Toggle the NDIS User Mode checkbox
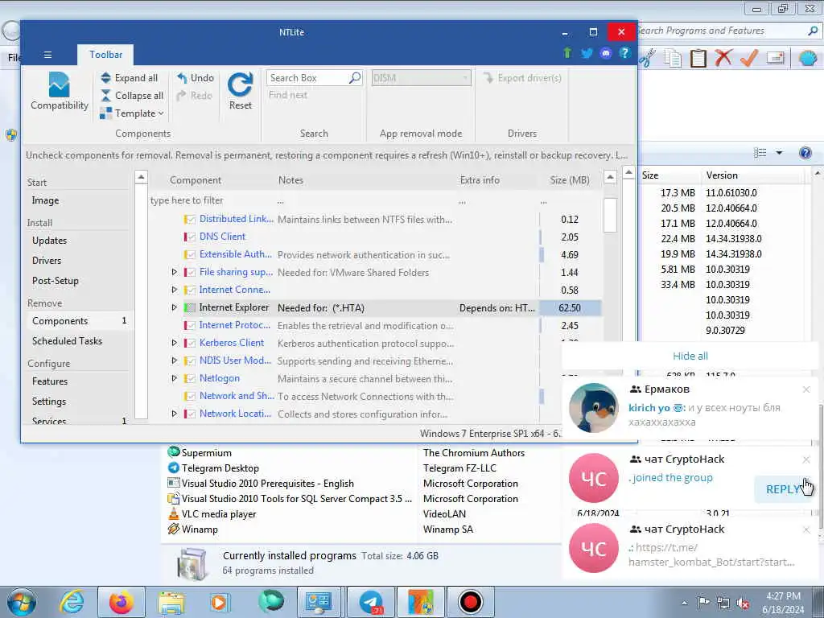Viewport: 824px width, 618px height. pyautogui.click(x=190, y=361)
